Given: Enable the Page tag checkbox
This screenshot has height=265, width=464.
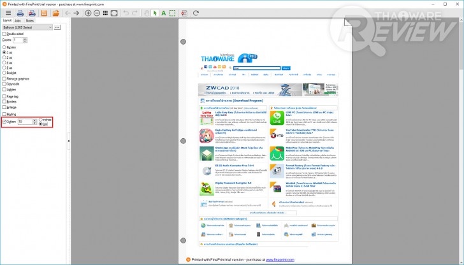Looking at the screenshot, I should 4,96.
